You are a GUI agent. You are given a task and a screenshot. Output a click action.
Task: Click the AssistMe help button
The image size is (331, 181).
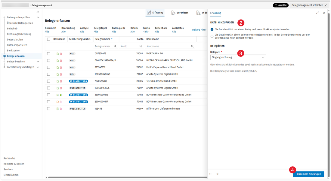point(280,5)
